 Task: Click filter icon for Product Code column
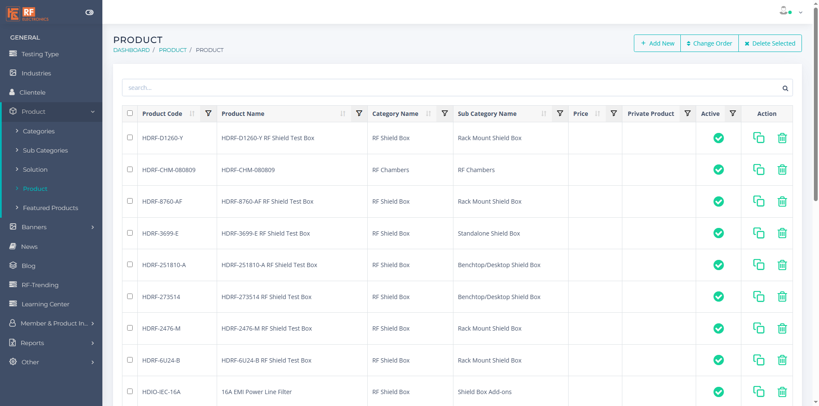point(208,113)
